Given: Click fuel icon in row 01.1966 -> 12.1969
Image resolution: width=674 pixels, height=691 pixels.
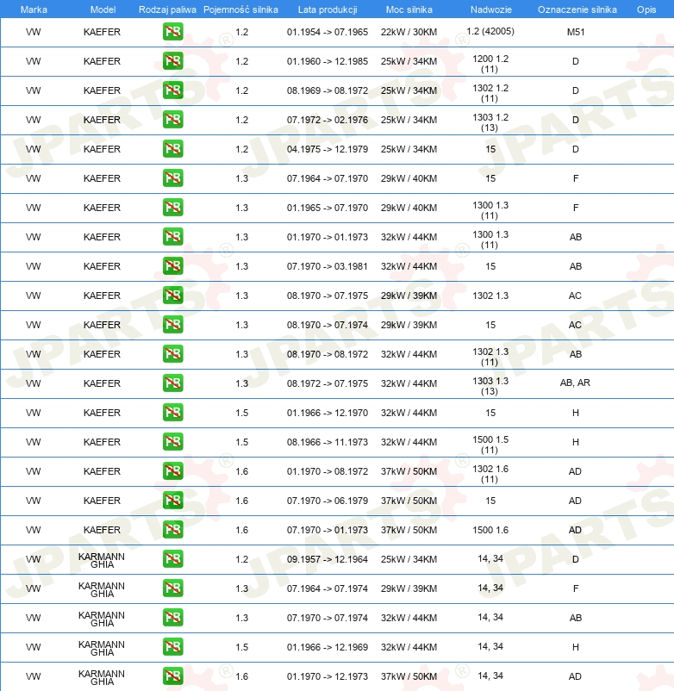Looking at the screenshot, I should [x=172, y=647].
